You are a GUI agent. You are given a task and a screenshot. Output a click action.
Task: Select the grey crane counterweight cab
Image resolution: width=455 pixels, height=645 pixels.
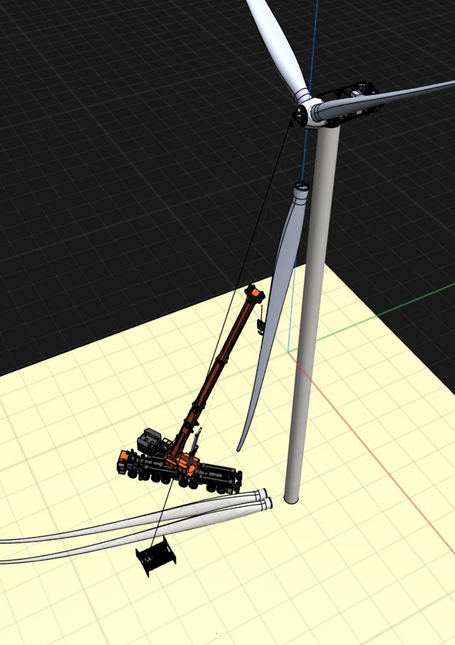coord(150,440)
